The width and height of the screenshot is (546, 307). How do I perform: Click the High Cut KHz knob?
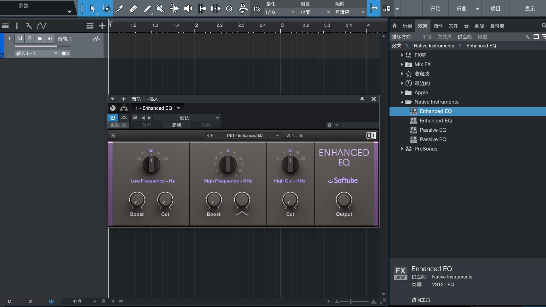[x=290, y=164]
